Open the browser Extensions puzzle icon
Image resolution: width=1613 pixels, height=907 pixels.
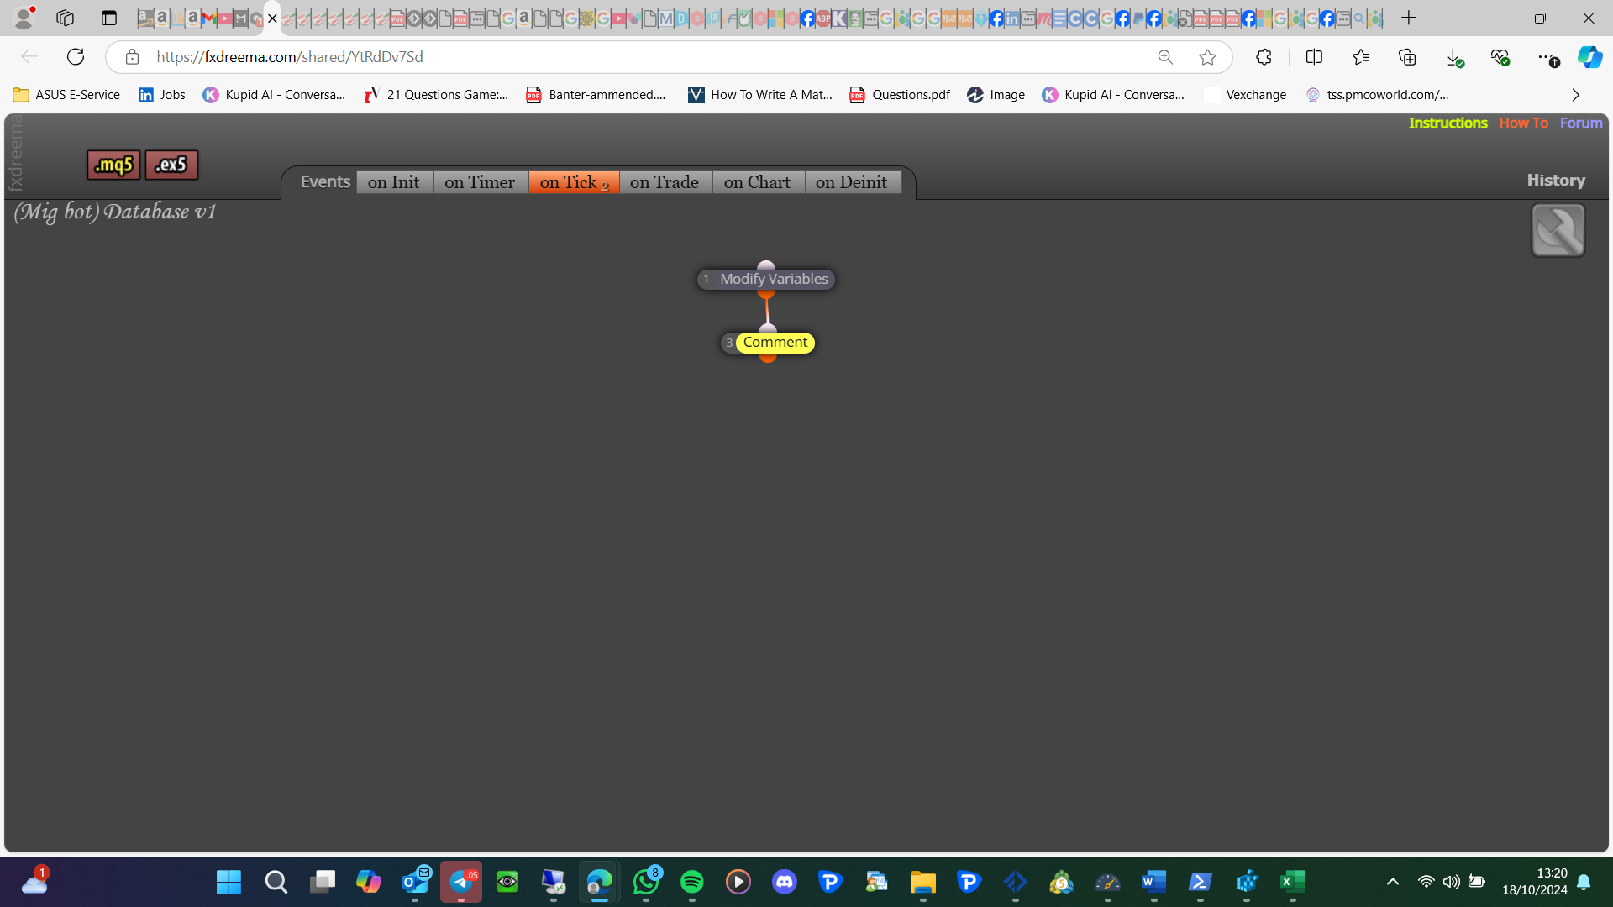coord(1264,57)
